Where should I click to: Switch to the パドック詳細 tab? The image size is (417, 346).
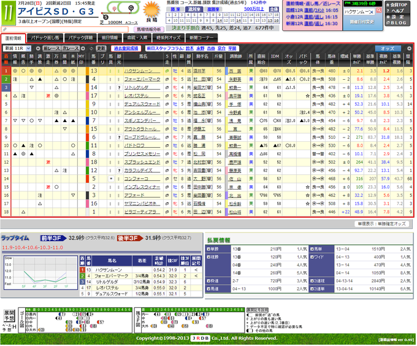pos(80,38)
